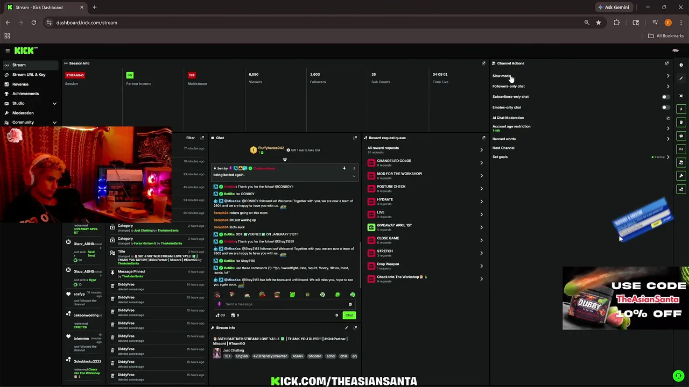
Task: Expand Account age restriction options
Action: point(668,128)
